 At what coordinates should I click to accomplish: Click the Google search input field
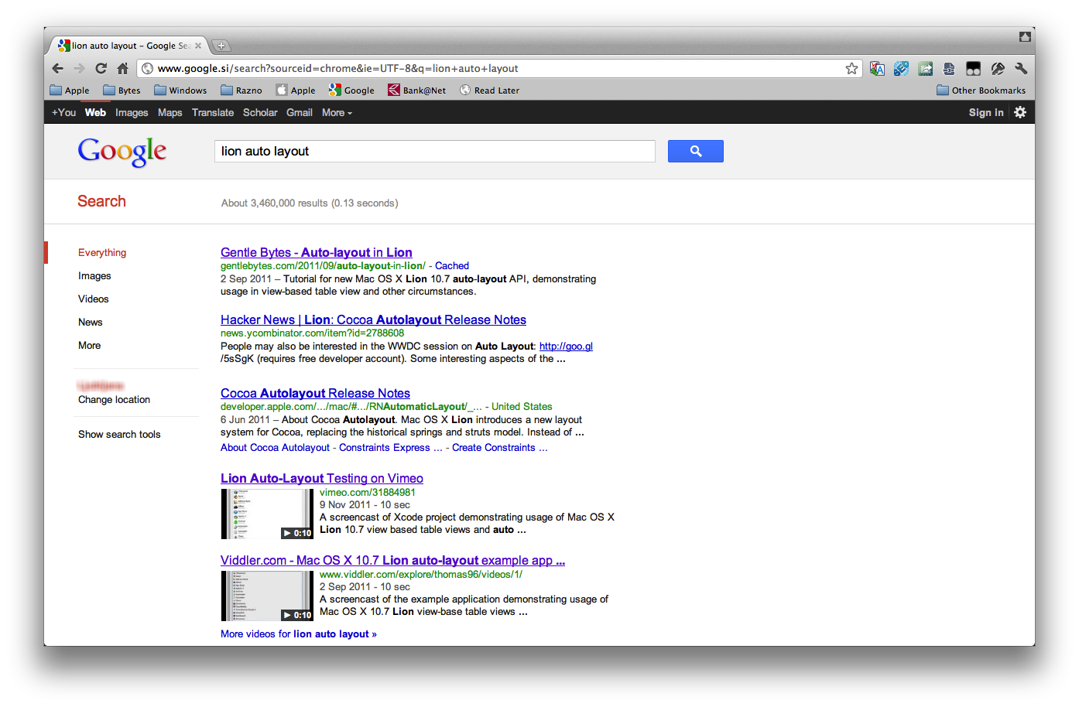tap(435, 151)
